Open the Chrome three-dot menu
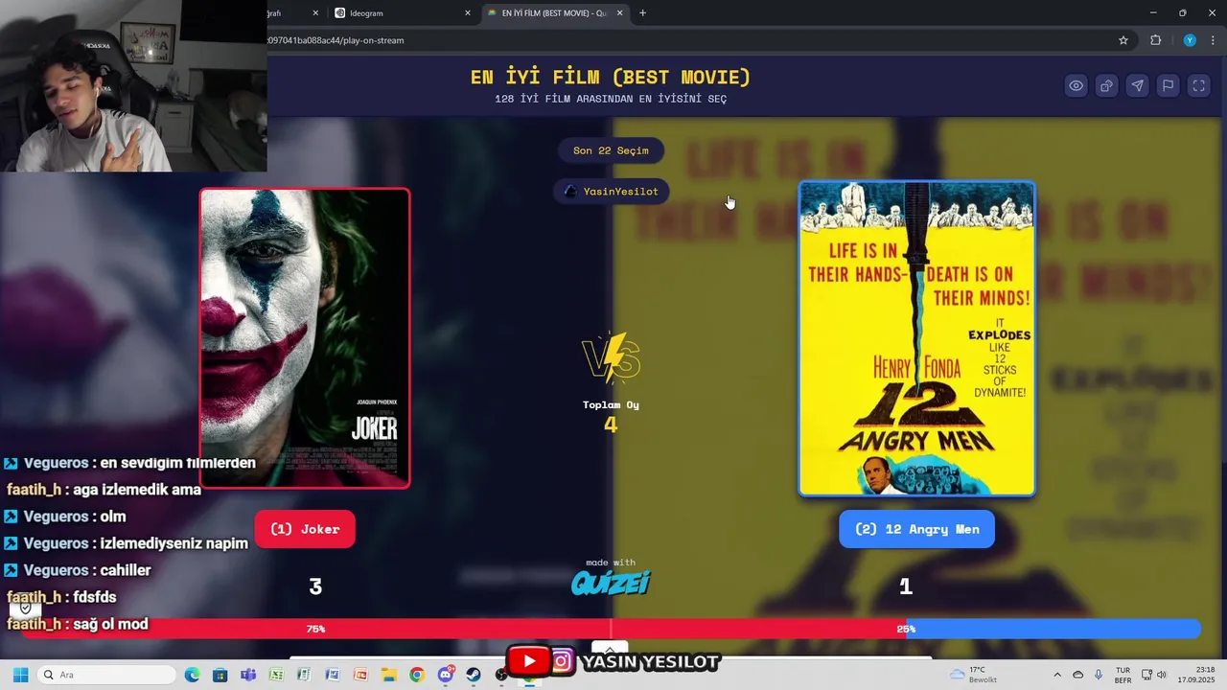The height and width of the screenshot is (690, 1227). 1213,40
